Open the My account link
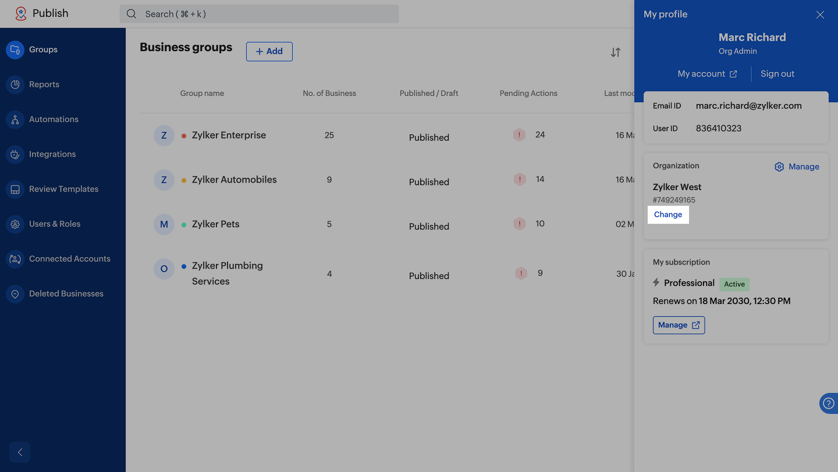Viewport: 838px width, 472px height. pyautogui.click(x=707, y=74)
